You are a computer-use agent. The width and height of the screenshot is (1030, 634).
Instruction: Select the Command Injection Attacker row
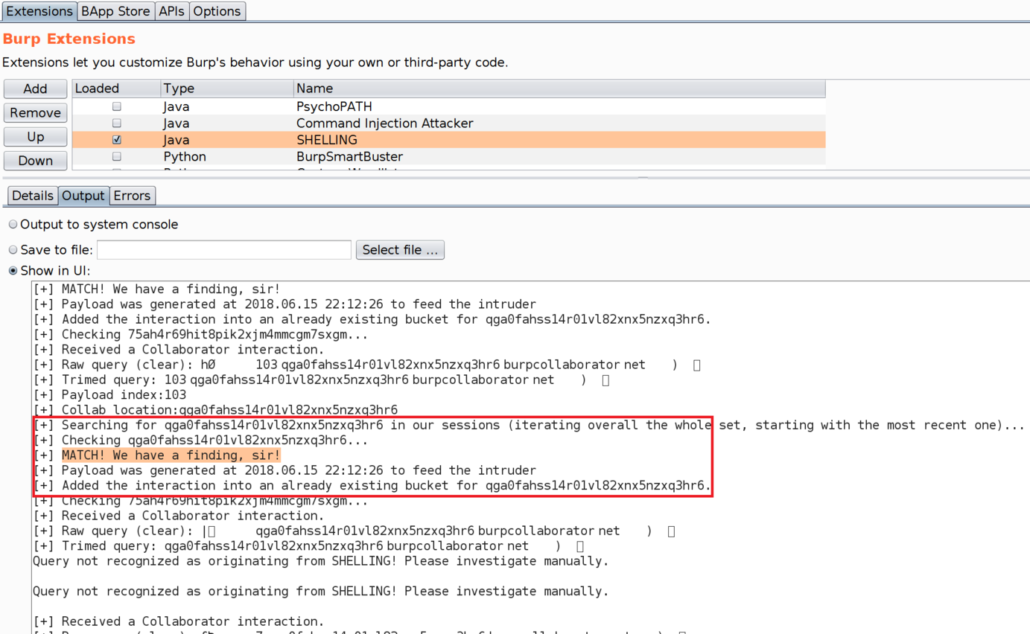pyautogui.click(x=448, y=123)
